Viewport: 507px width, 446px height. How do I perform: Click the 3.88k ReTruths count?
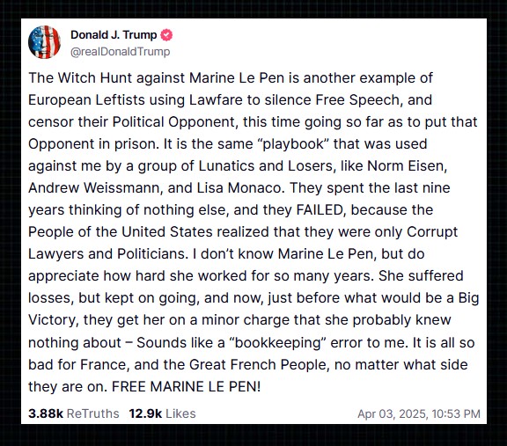coord(46,413)
